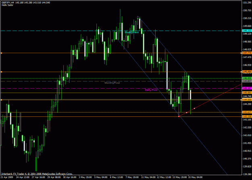The width and height of the screenshot is (252, 180).
Task: Click the Interbank FX Trader 4 copyright text
Action: 37,174
